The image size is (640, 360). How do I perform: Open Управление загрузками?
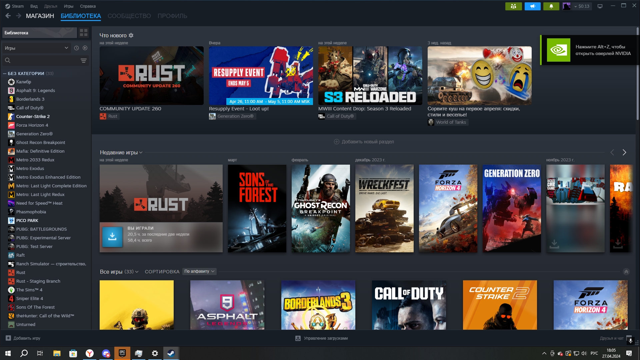click(326, 338)
